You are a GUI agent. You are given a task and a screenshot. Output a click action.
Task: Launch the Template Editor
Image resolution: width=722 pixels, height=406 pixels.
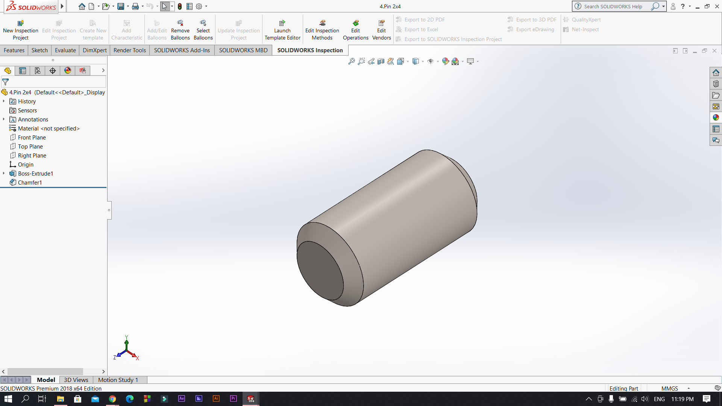(282, 30)
